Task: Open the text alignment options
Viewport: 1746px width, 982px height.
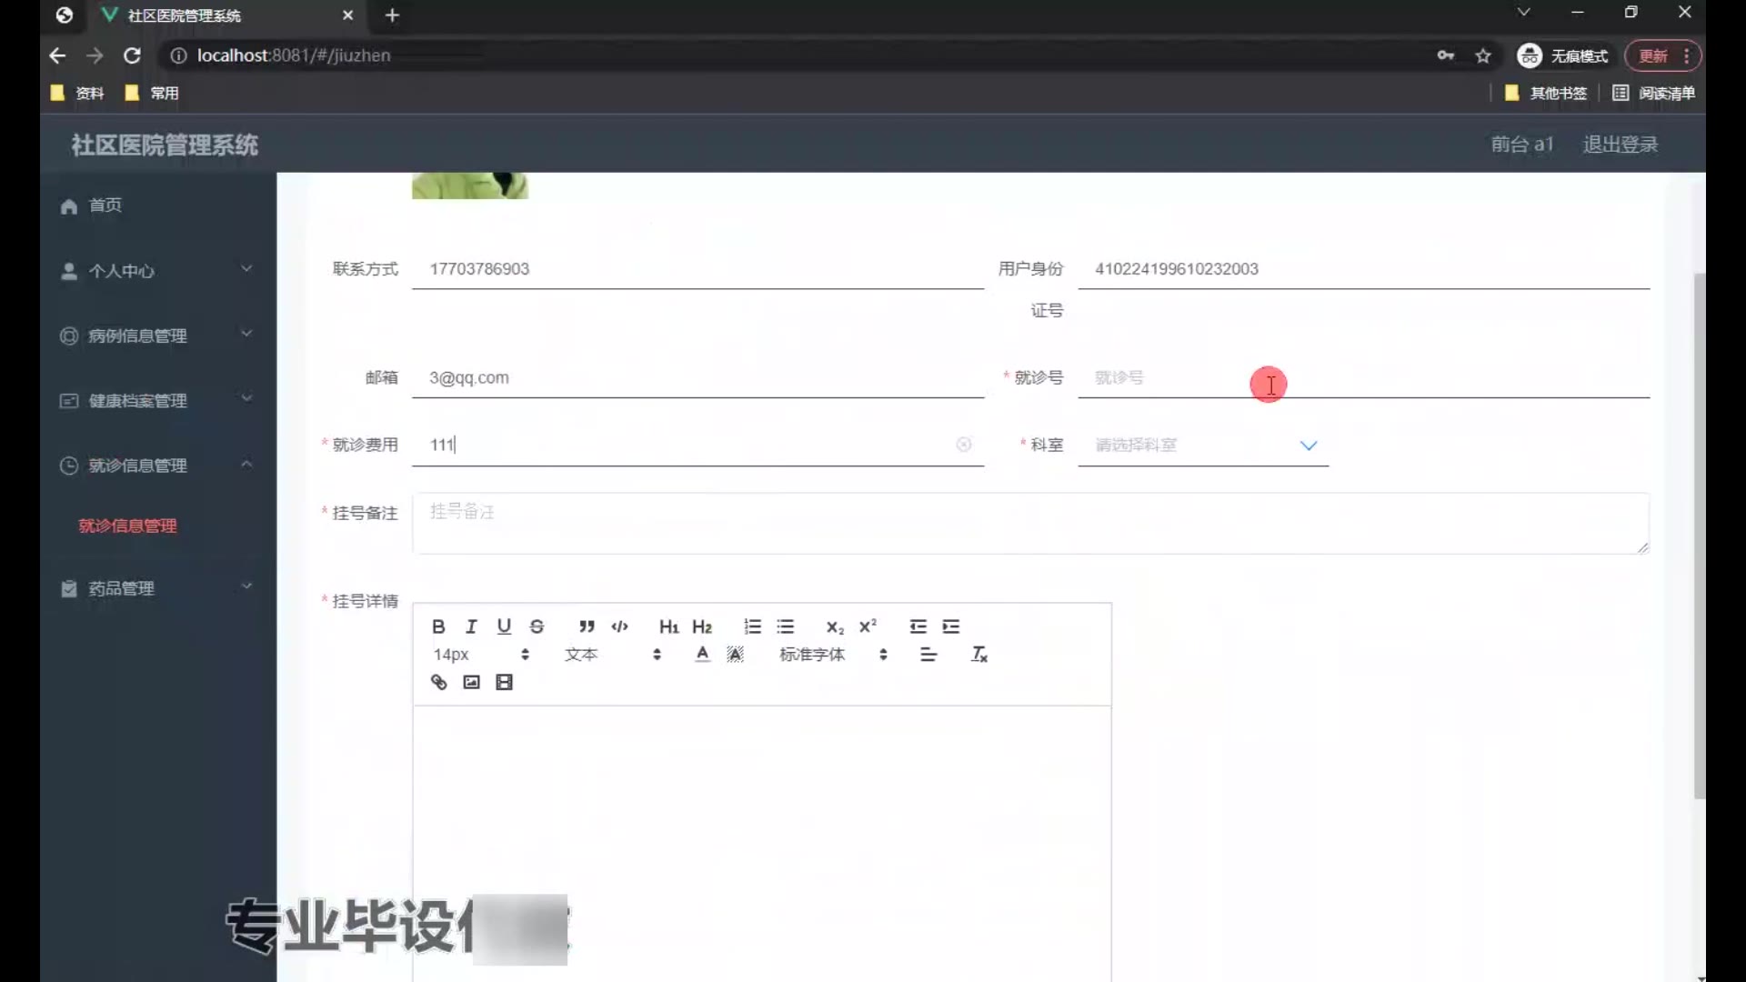Action: [928, 655]
